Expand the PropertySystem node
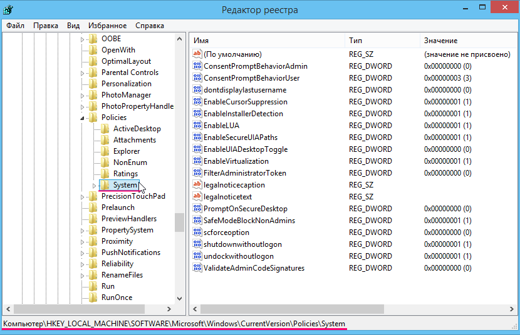520x335 pixels. coord(82,231)
